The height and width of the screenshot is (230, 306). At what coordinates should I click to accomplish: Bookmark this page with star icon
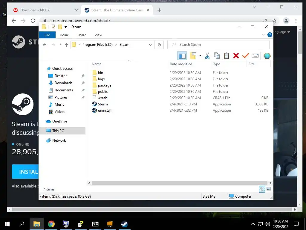pos(274,21)
